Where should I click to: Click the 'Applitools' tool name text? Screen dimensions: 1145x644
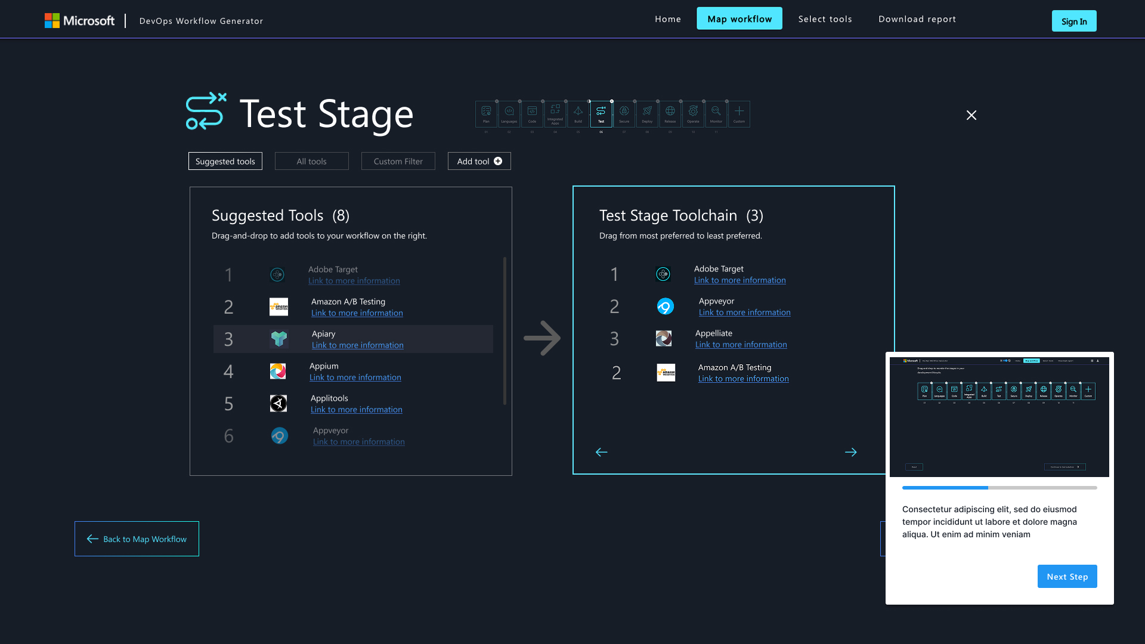(329, 398)
